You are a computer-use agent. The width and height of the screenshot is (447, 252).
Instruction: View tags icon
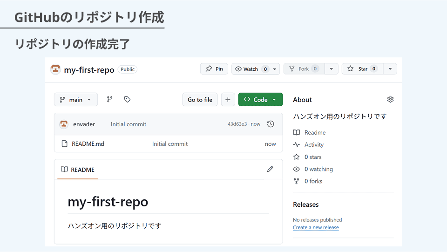tap(127, 99)
